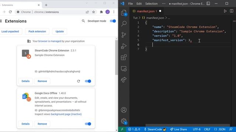The width and height of the screenshot is (236, 132).
Task: Open Chrome profile avatar
Action: [x=107, y=12]
